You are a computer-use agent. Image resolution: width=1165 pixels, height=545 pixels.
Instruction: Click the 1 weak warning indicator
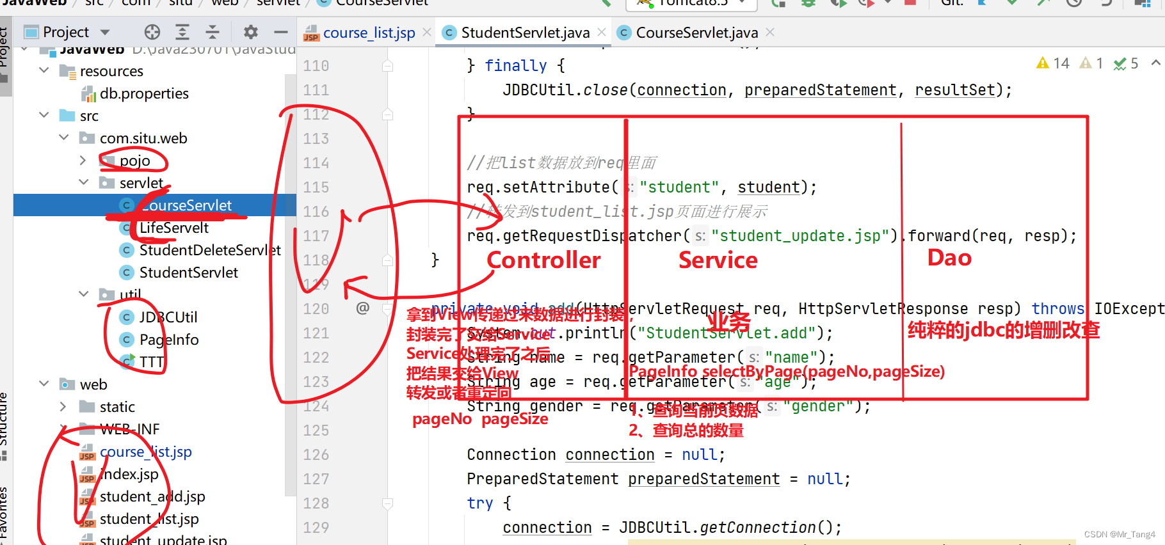[x=1091, y=63]
